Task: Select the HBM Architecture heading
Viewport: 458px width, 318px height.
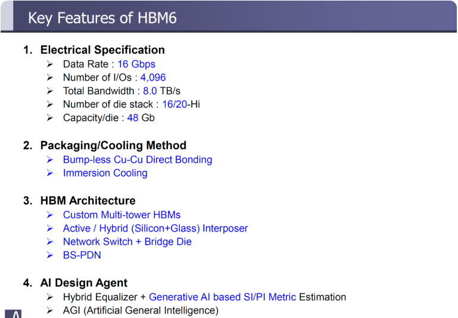Action: (88, 200)
